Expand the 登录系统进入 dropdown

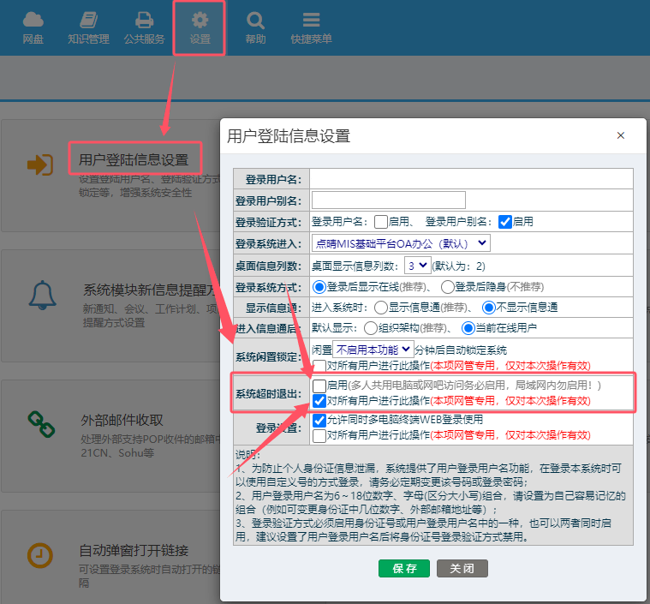coord(401,243)
